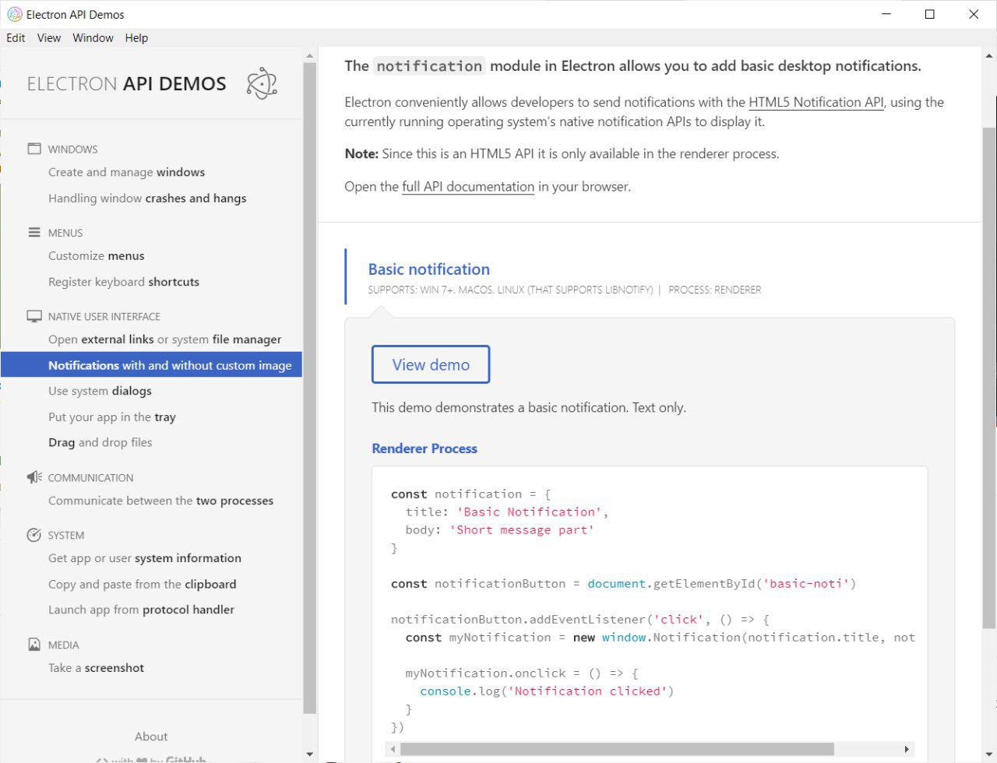The width and height of the screenshot is (997, 763).
Task: Open Register keyboard shortcuts section
Action: point(124,282)
